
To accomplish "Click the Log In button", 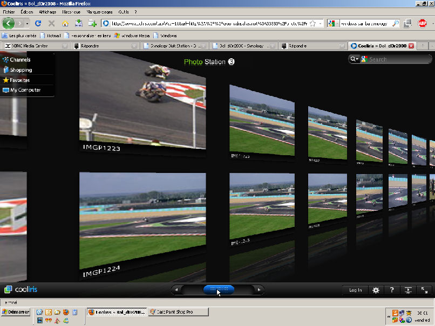I will tap(355, 290).
